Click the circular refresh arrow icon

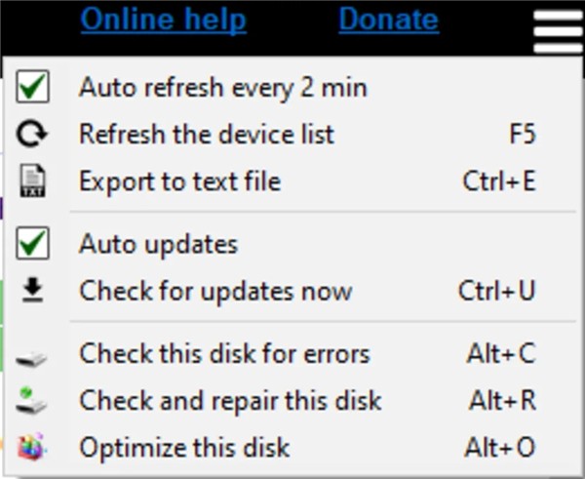tap(32, 134)
